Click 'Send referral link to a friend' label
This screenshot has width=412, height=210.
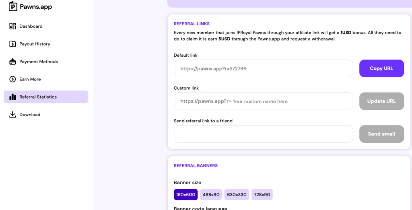point(203,121)
